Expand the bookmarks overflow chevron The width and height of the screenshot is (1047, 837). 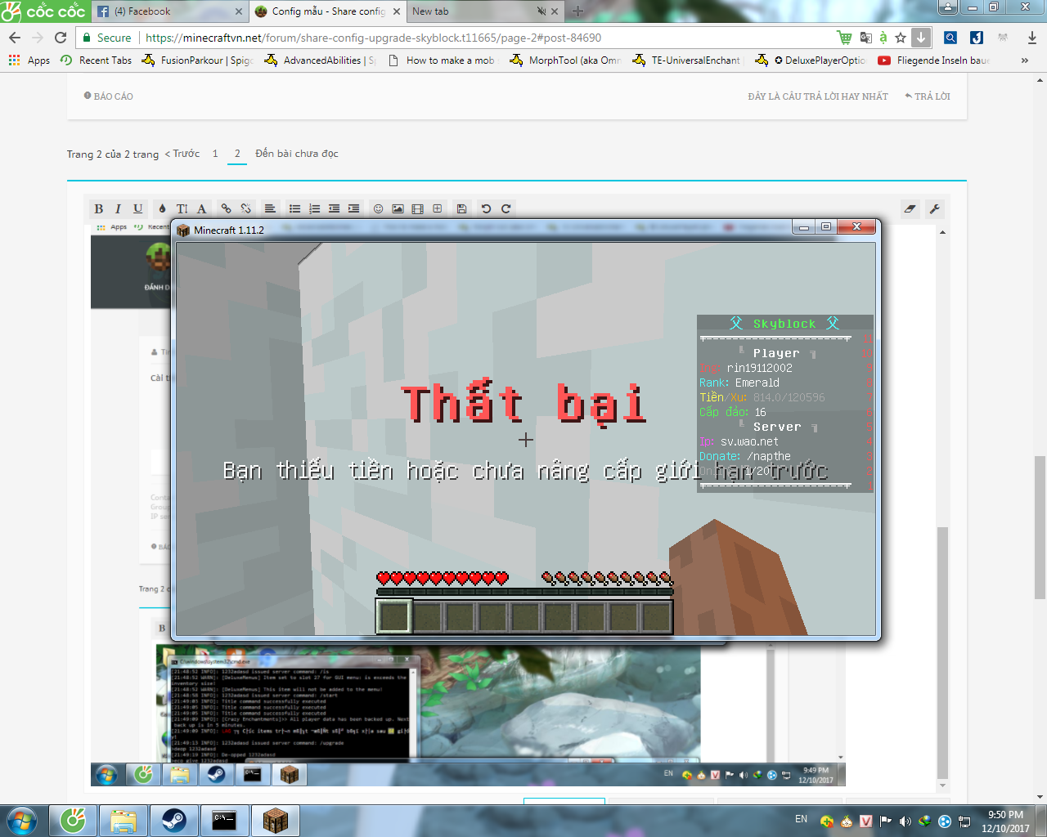pos(1024,60)
